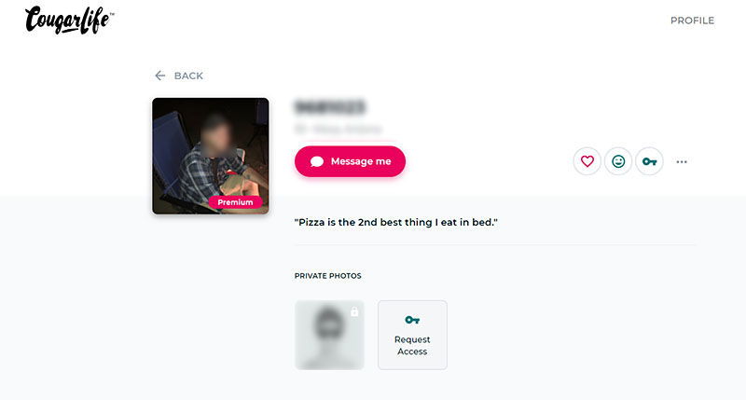Click the Message me button

(x=351, y=161)
